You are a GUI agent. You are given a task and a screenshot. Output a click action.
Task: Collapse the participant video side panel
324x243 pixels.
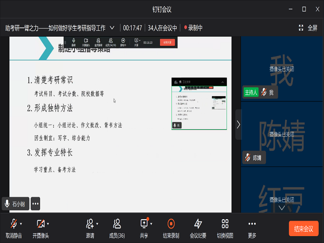238,124
